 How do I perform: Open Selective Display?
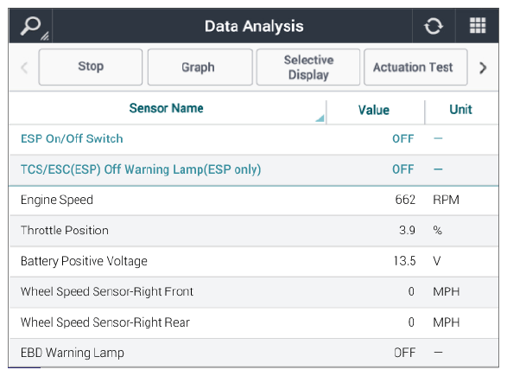(308, 67)
